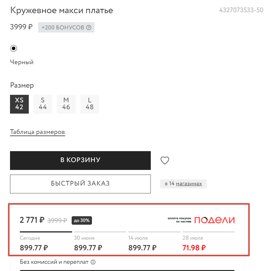Screen dimensions: 269x271
Task: Select the Черный color radio button
Action: 13,49
